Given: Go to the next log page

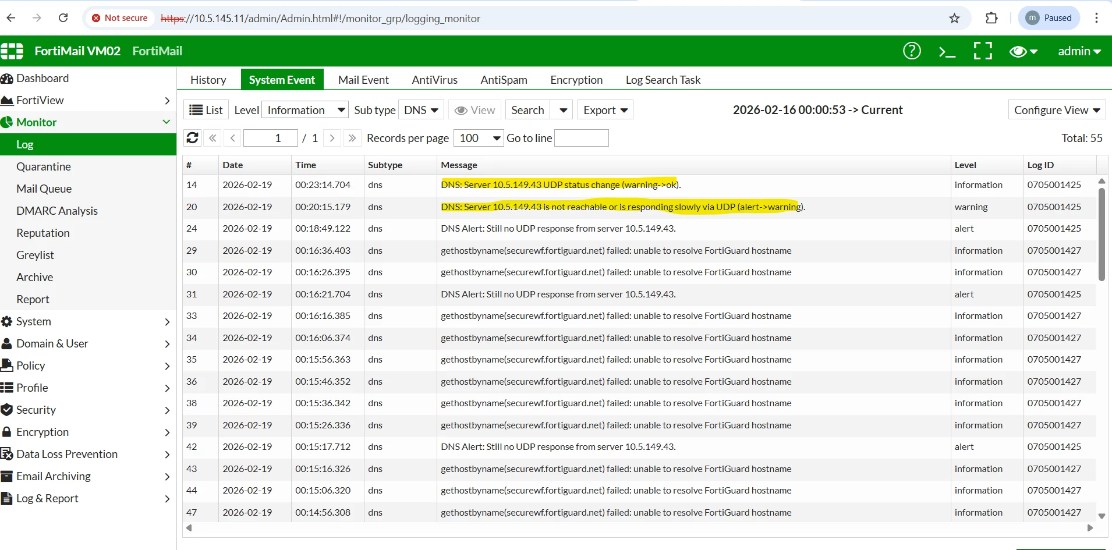Looking at the screenshot, I should coord(332,138).
